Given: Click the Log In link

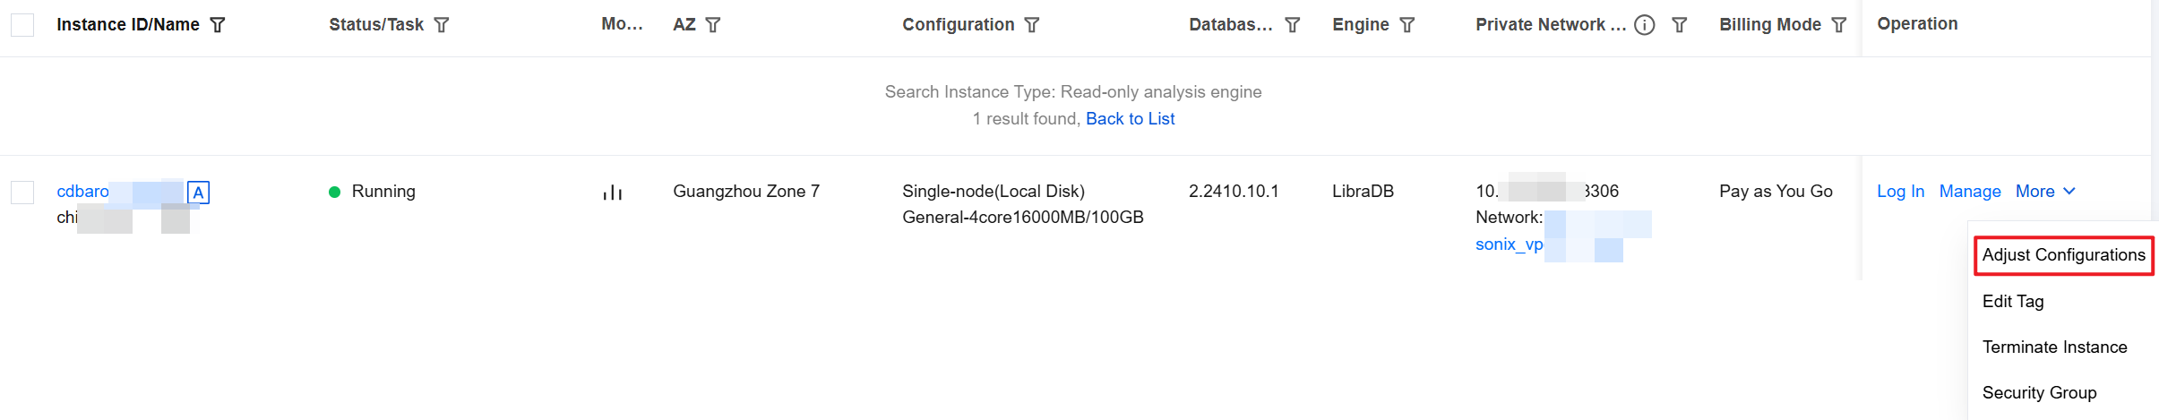Looking at the screenshot, I should (x=1900, y=192).
